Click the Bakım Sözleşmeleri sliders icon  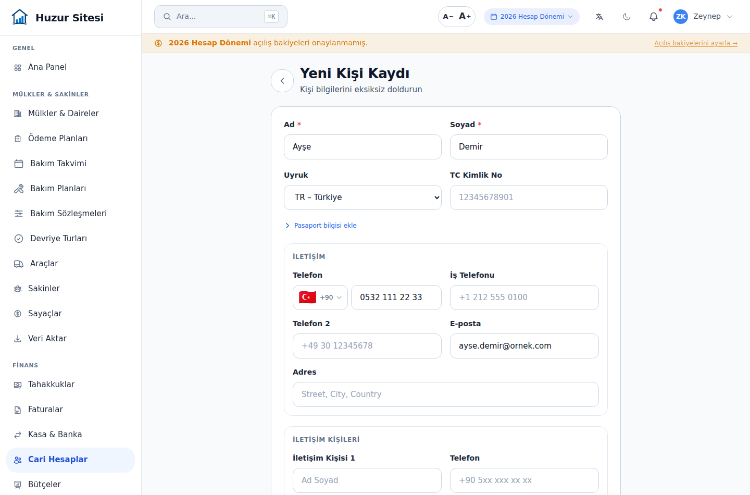[19, 214]
